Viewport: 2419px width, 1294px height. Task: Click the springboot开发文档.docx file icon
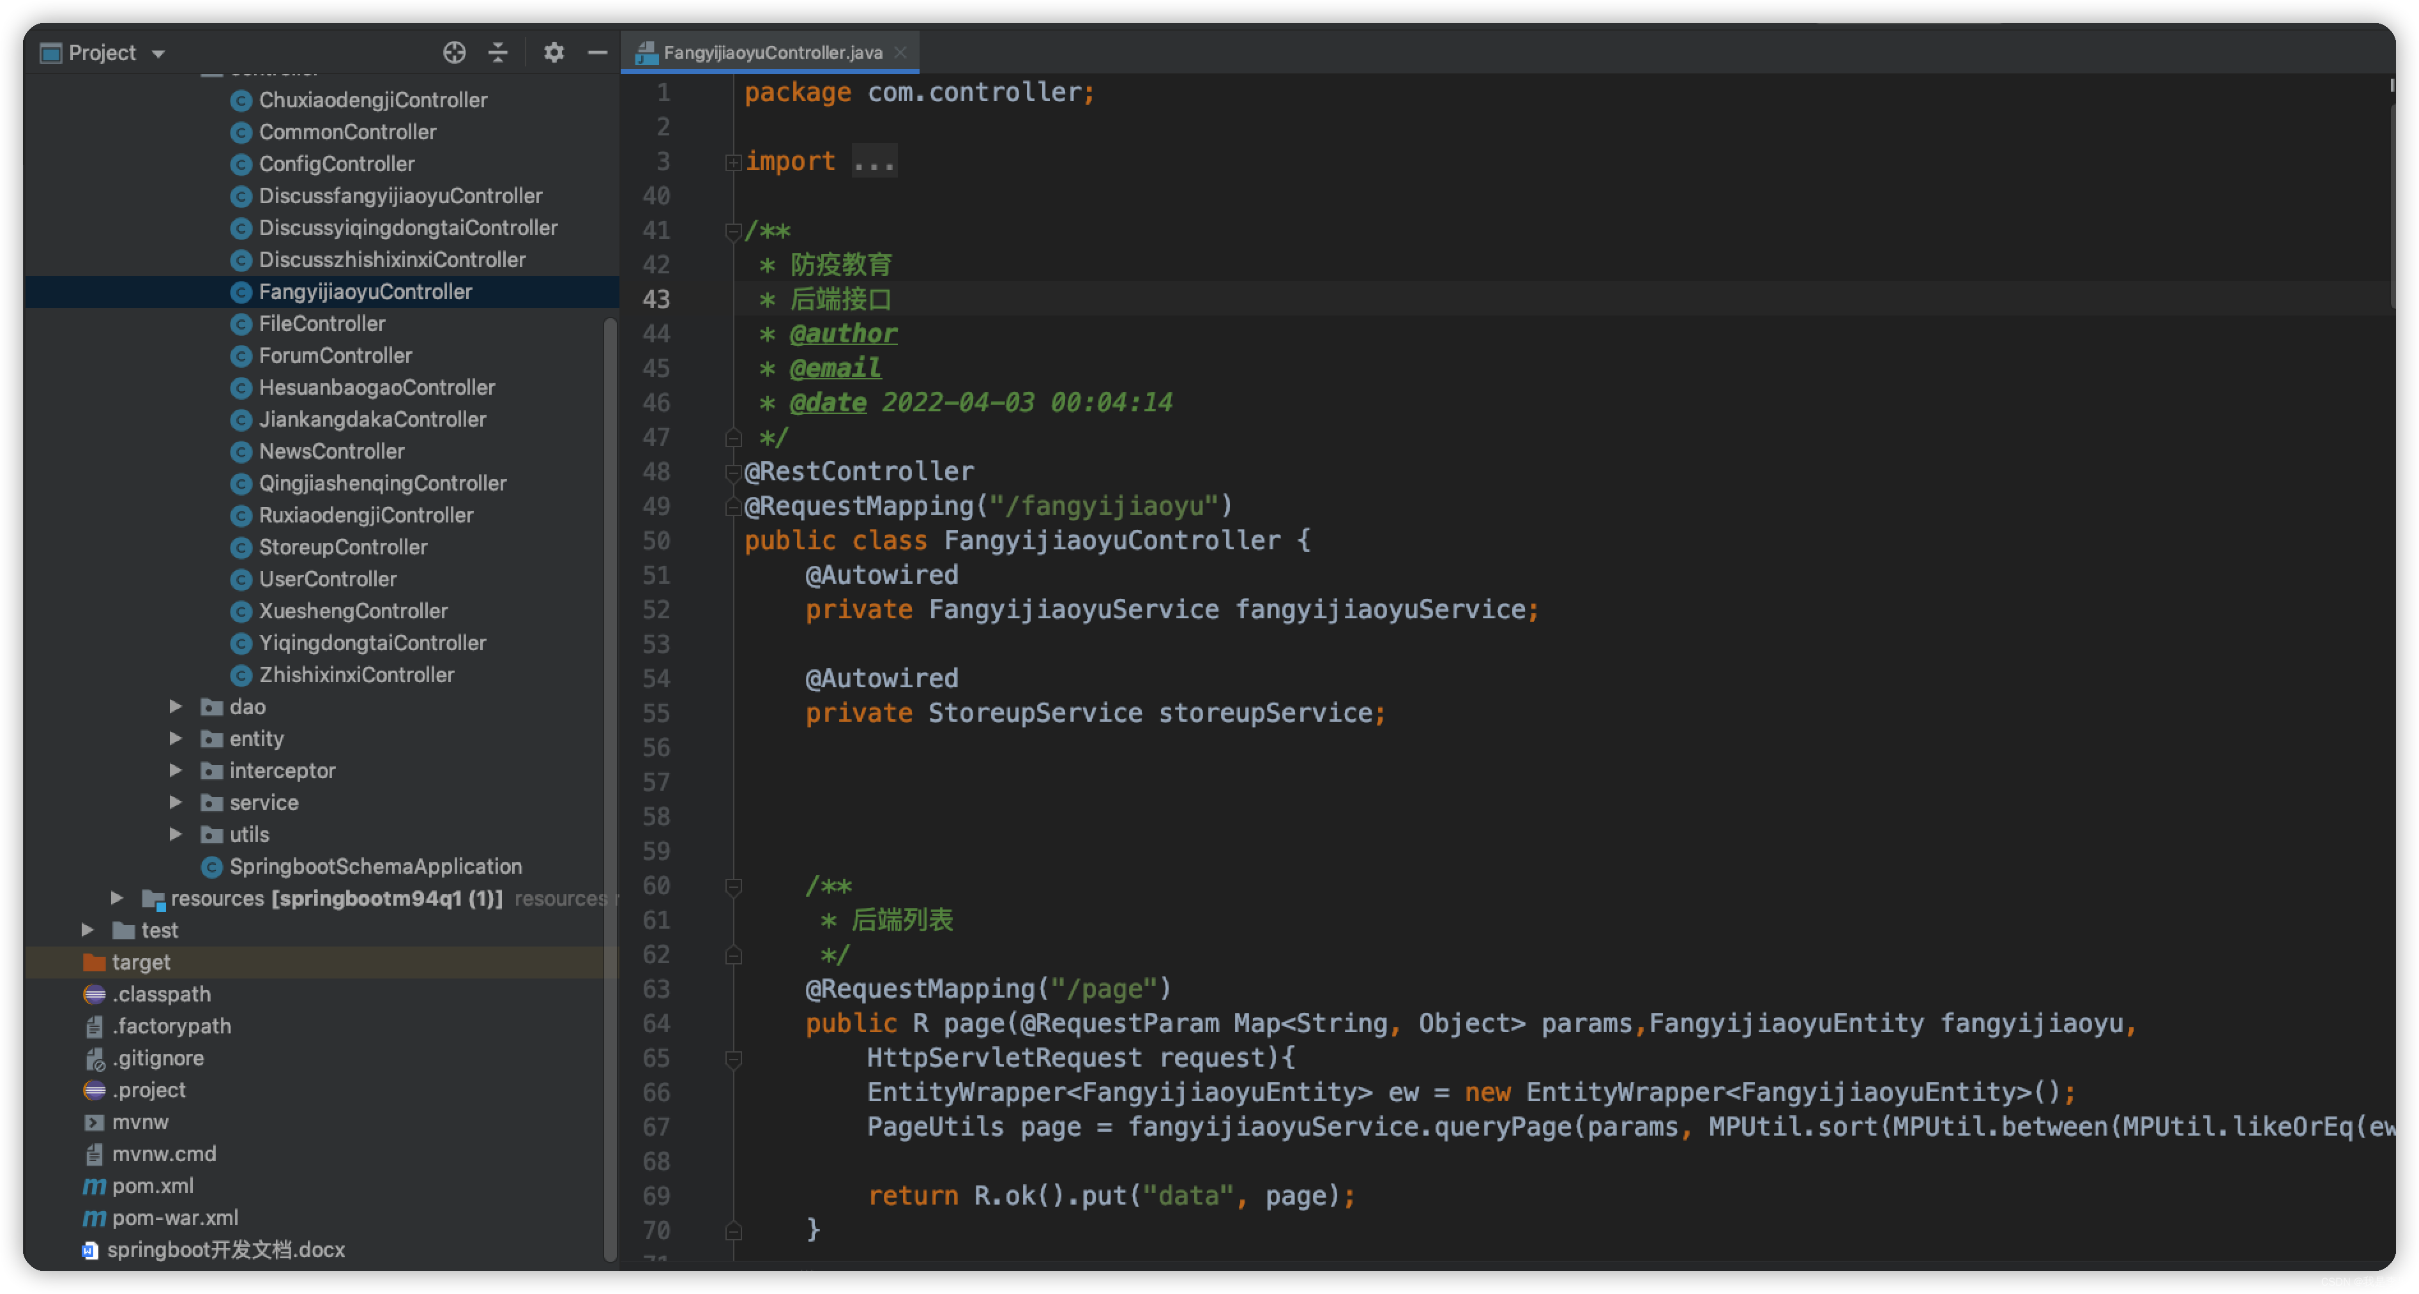coord(90,1250)
